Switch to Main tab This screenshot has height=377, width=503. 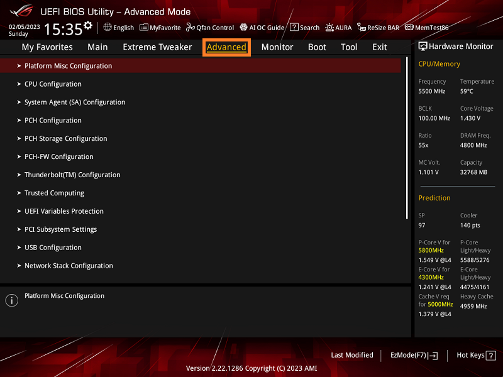(x=97, y=47)
